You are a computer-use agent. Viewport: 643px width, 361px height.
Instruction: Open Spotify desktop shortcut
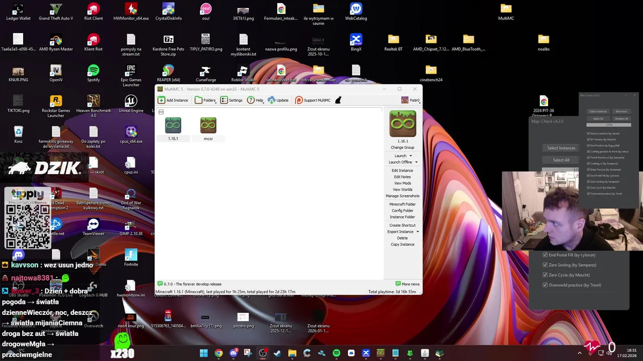pos(93,70)
